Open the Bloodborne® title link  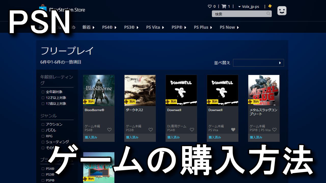pos(94,110)
